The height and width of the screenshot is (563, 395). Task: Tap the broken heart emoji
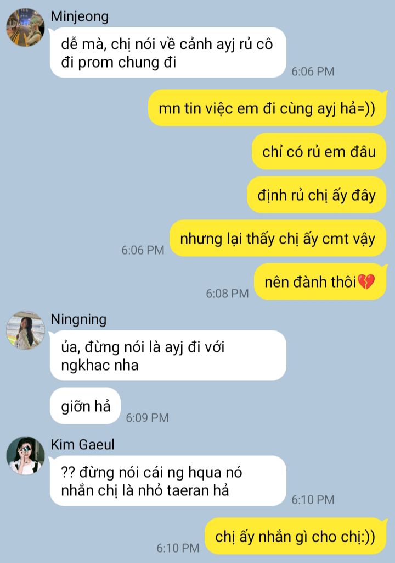[366, 282]
